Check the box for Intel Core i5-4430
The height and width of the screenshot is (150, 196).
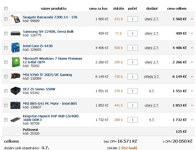(x=6, y=48)
